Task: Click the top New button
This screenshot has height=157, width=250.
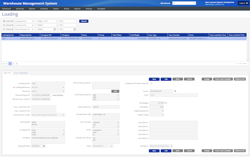Action: click(154, 79)
